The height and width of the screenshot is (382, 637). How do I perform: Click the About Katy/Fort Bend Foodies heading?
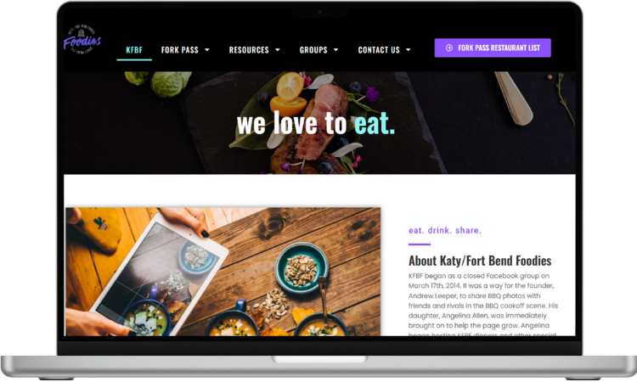pos(480,261)
